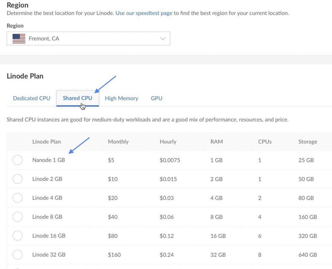Click the 'Nanode 1 GB' plan name

(49, 160)
